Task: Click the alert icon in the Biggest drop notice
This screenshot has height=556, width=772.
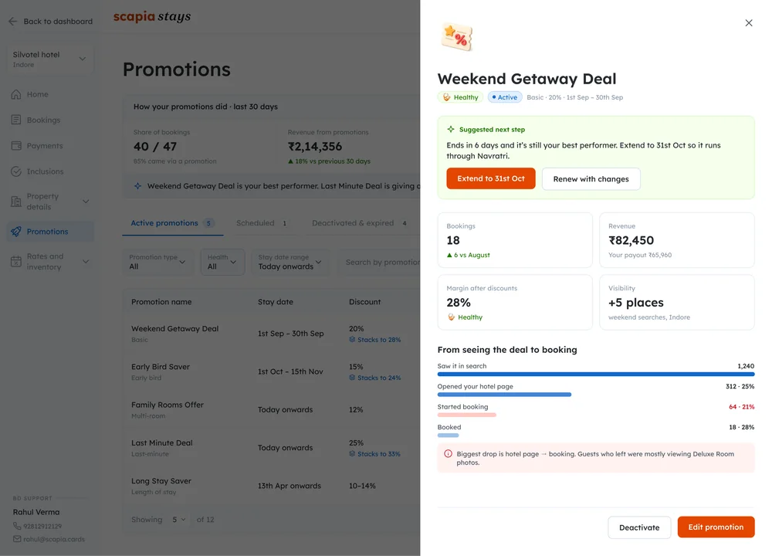Action: [x=448, y=453]
